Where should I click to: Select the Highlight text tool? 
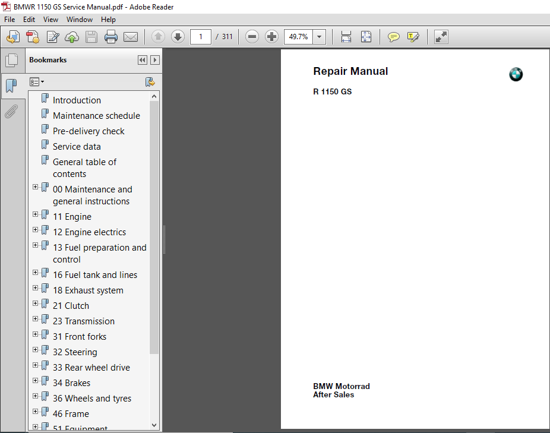[x=413, y=36]
